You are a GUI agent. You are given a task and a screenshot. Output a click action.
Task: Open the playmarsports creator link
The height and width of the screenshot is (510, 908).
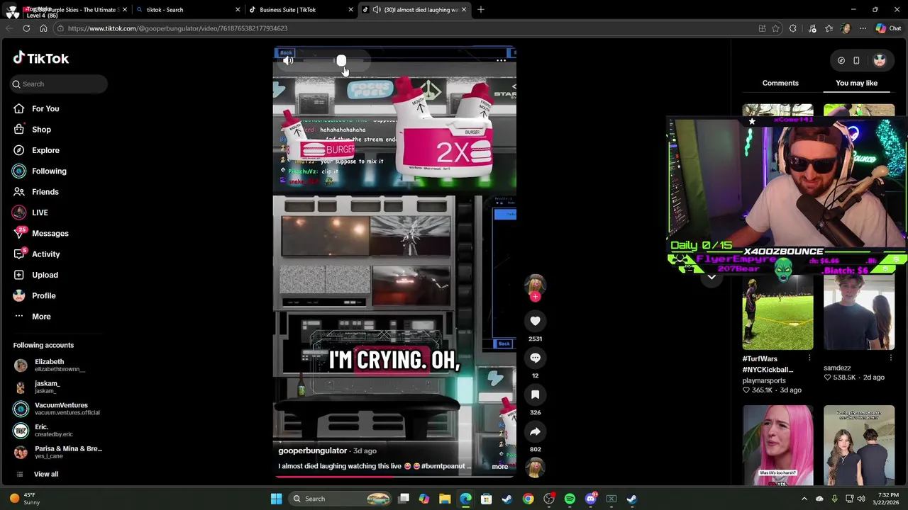pos(764,380)
